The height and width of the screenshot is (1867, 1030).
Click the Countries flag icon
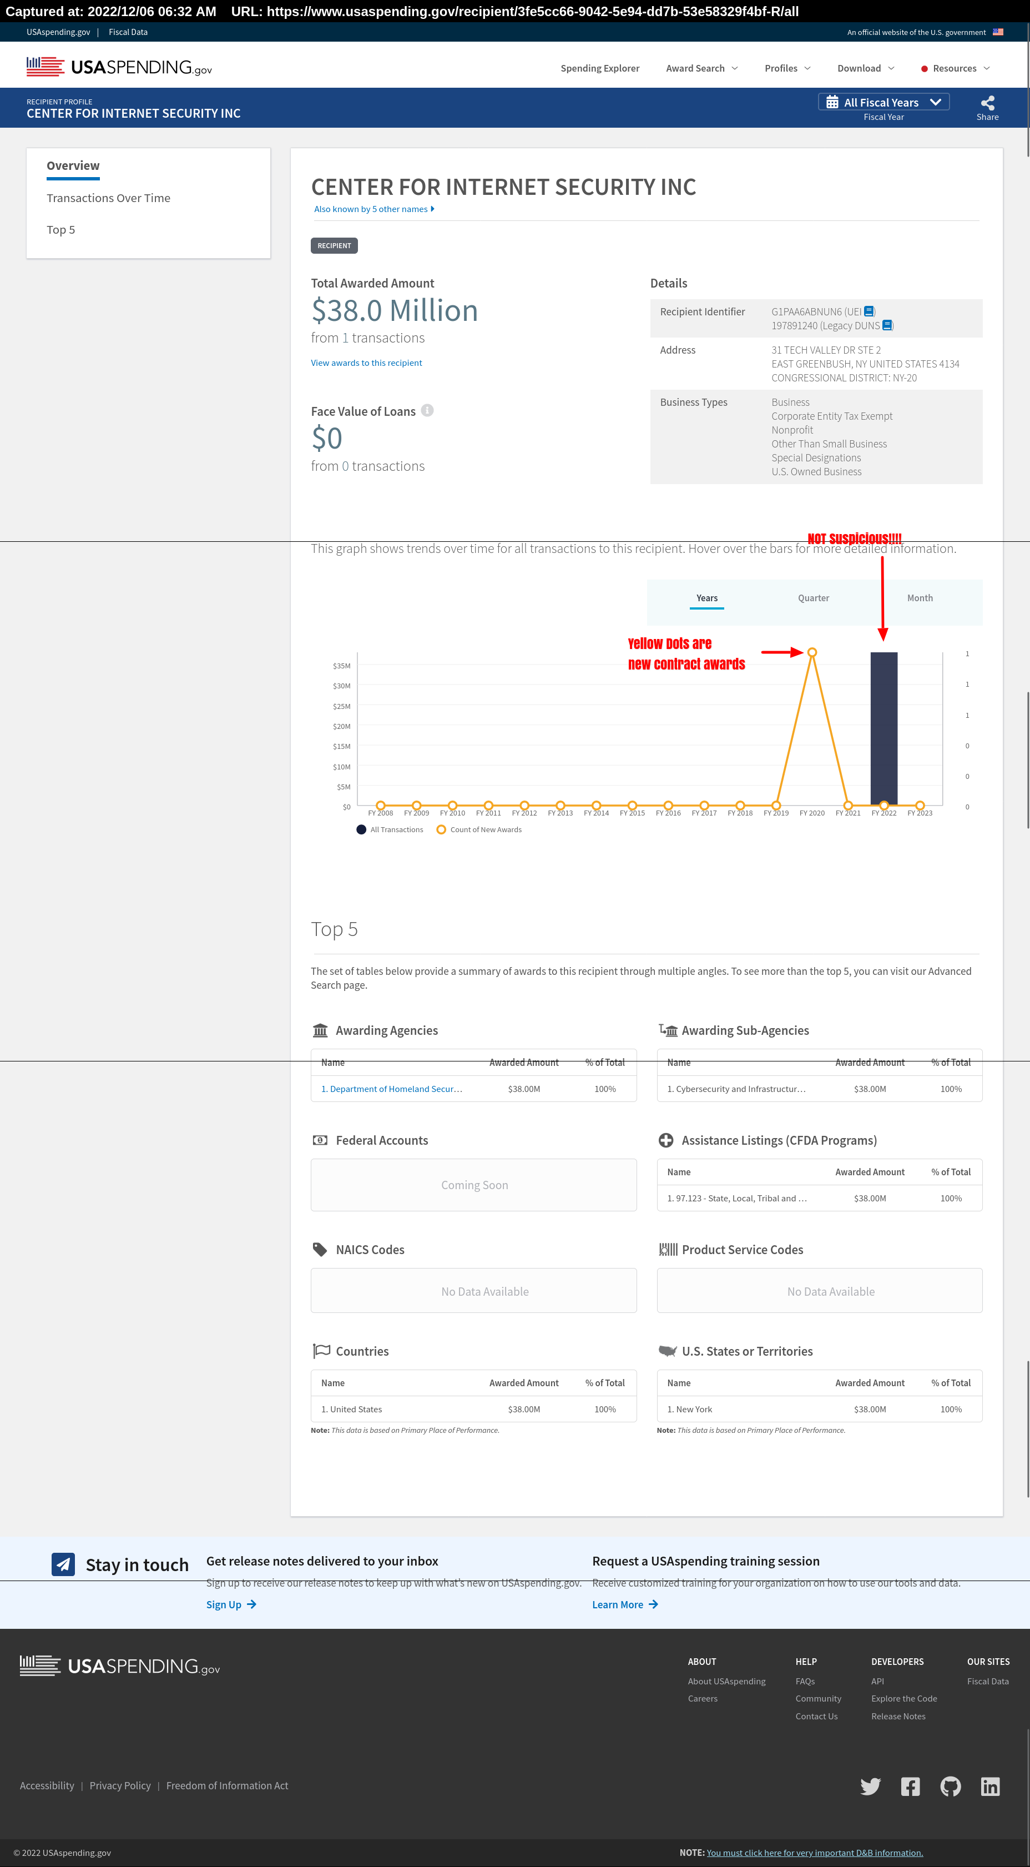(321, 1351)
